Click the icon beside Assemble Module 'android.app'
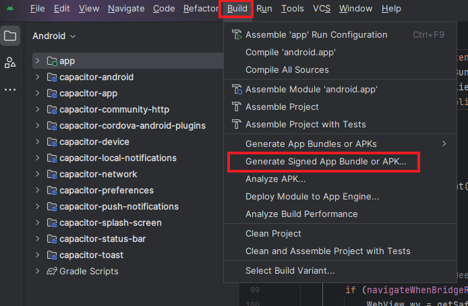Viewport: 468px width, 306px height. click(x=236, y=89)
